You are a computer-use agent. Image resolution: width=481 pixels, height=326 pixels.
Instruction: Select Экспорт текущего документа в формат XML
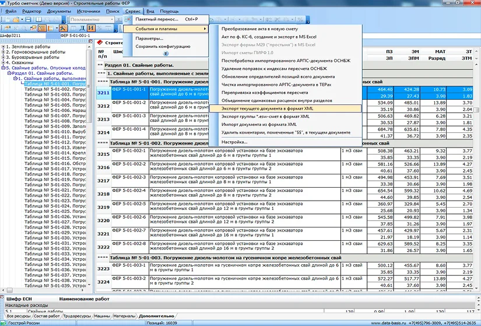point(285,108)
